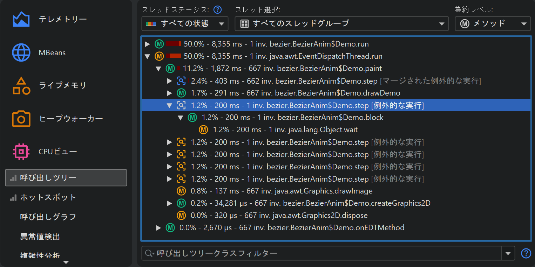The height and width of the screenshot is (267, 535).
Task: Select the java.lang.Object.wait row
Action: click(x=285, y=130)
